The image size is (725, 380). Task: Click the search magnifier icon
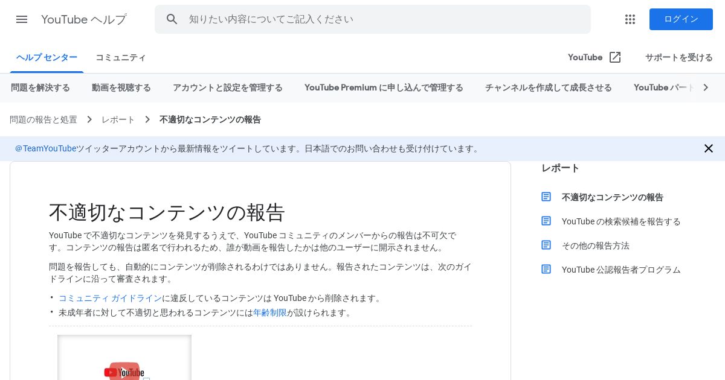tap(172, 19)
